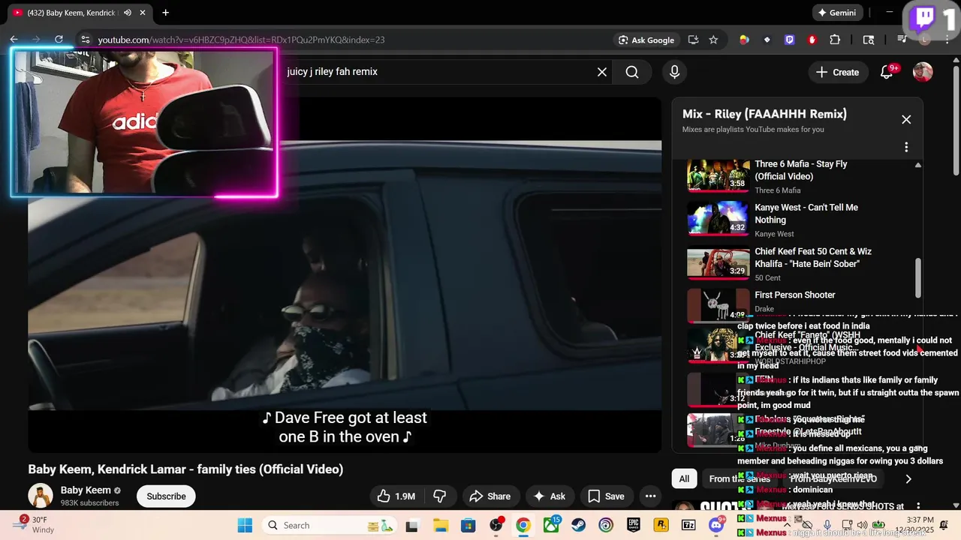Open the tab search side panel icon
Image resolution: width=961 pixels, height=540 pixels.
click(x=869, y=40)
